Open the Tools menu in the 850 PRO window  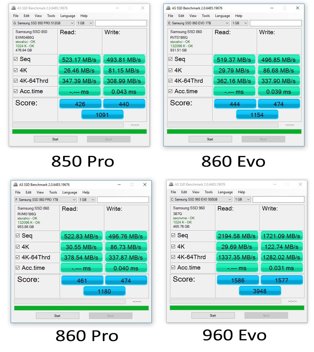(51, 16)
